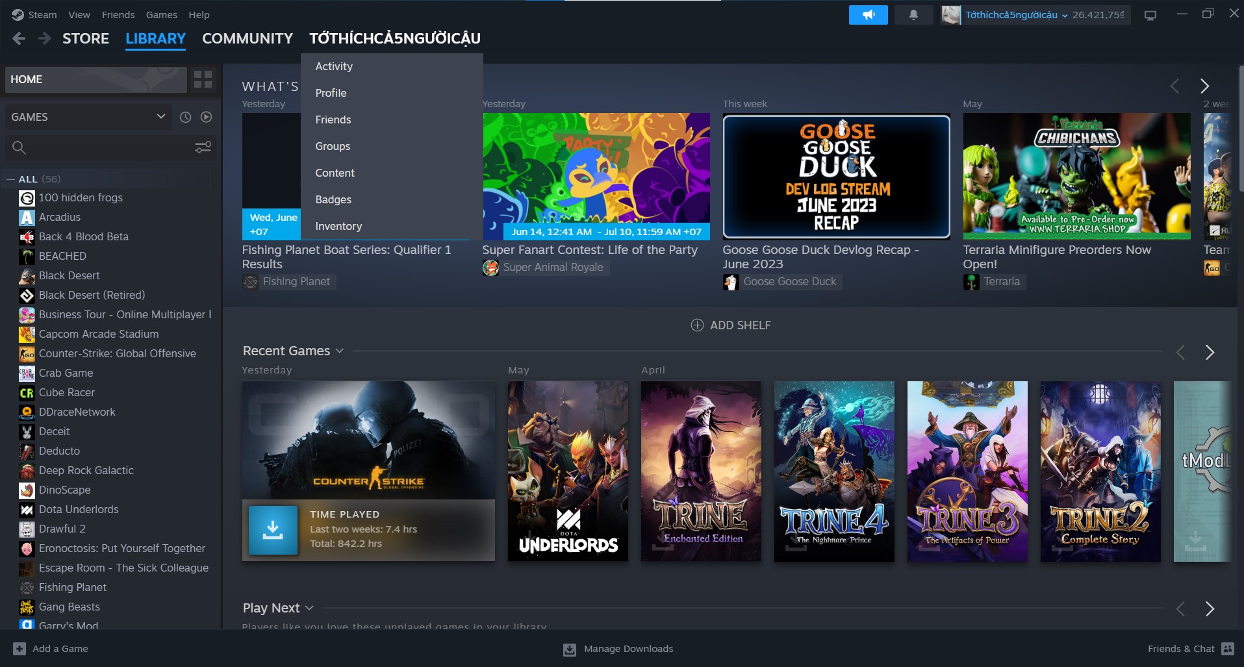This screenshot has width=1244, height=667.
Task: Go to the STORE tab
Action: click(x=86, y=39)
